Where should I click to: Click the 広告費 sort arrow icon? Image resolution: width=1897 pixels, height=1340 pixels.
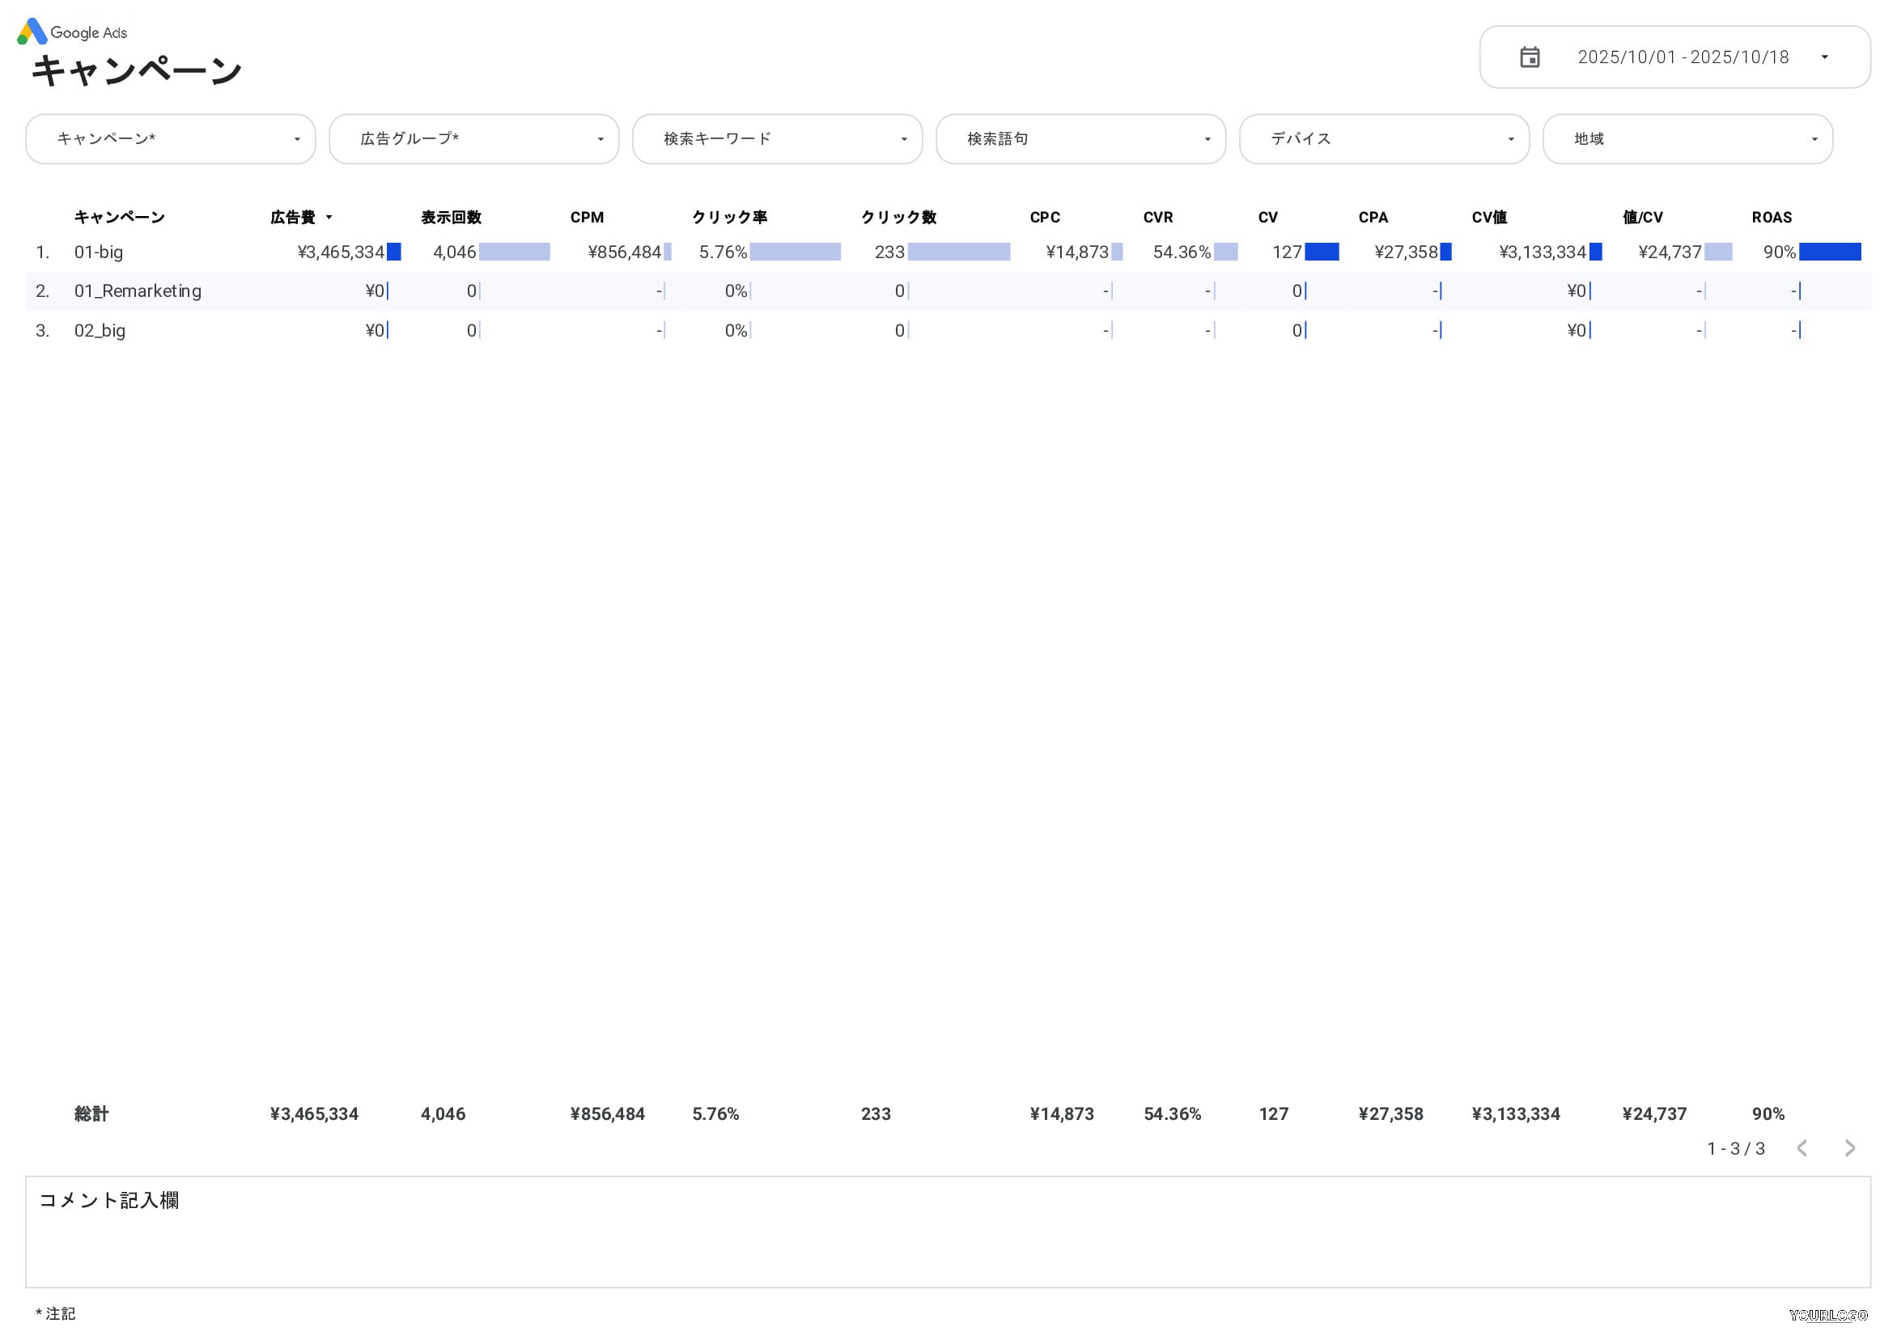[x=329, y=218]
